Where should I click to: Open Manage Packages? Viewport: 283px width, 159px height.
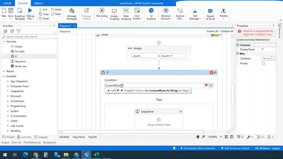tap(72, 14)
